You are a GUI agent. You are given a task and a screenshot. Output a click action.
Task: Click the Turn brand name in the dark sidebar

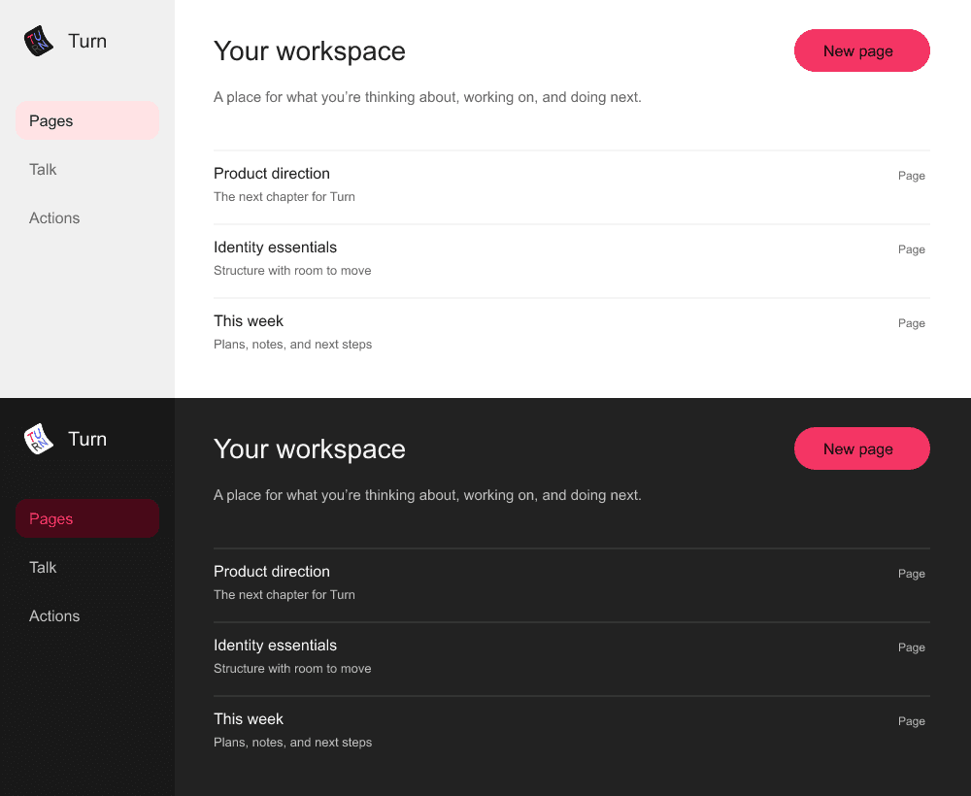coord(87,439)
